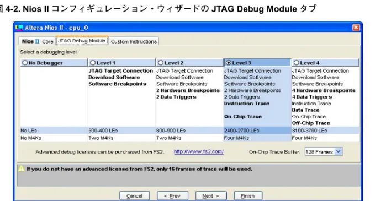This screenshot has height=201, width=386.
Task: Click the '2400-2700 LEs' cell
Action: (257, 131)
